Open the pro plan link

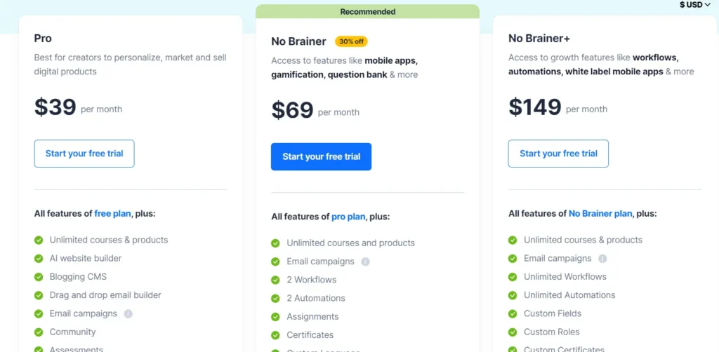pyautogui.click(x=348, y=217)
